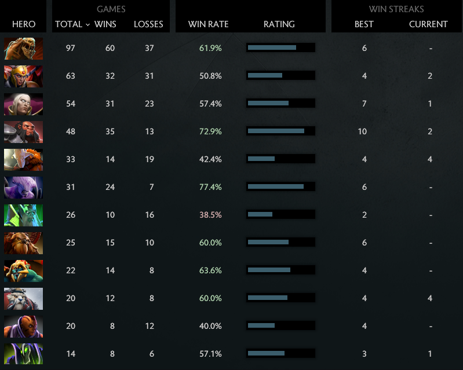Open the Invoker portrait in 54-games row
Image resolution: width=463 pixels, height=370 pixels.
point(23,104)
